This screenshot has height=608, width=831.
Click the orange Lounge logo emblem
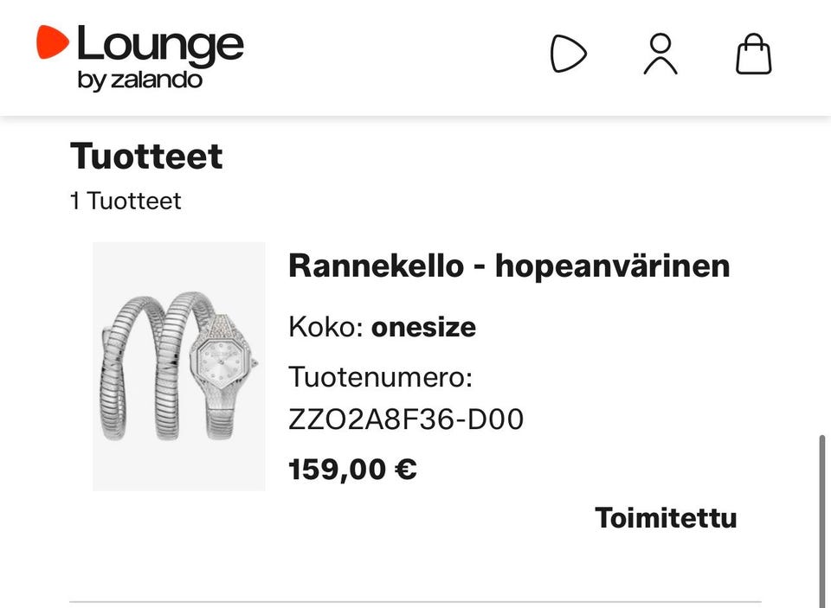pyautogui.click(x=52, y=42)
